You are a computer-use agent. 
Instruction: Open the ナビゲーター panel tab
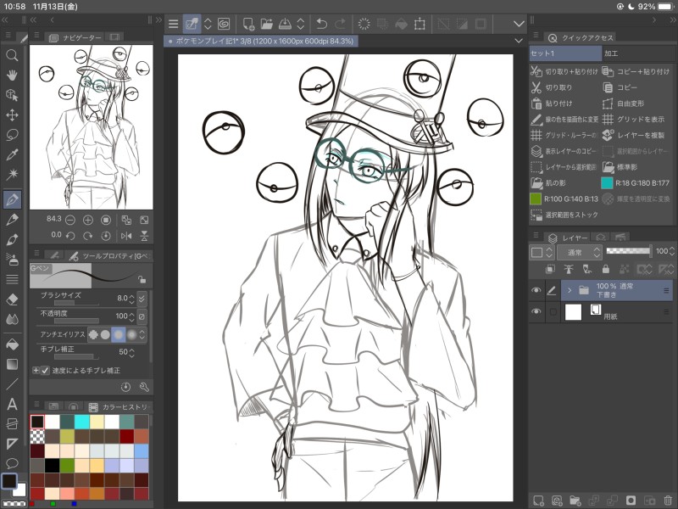[75, 37]
